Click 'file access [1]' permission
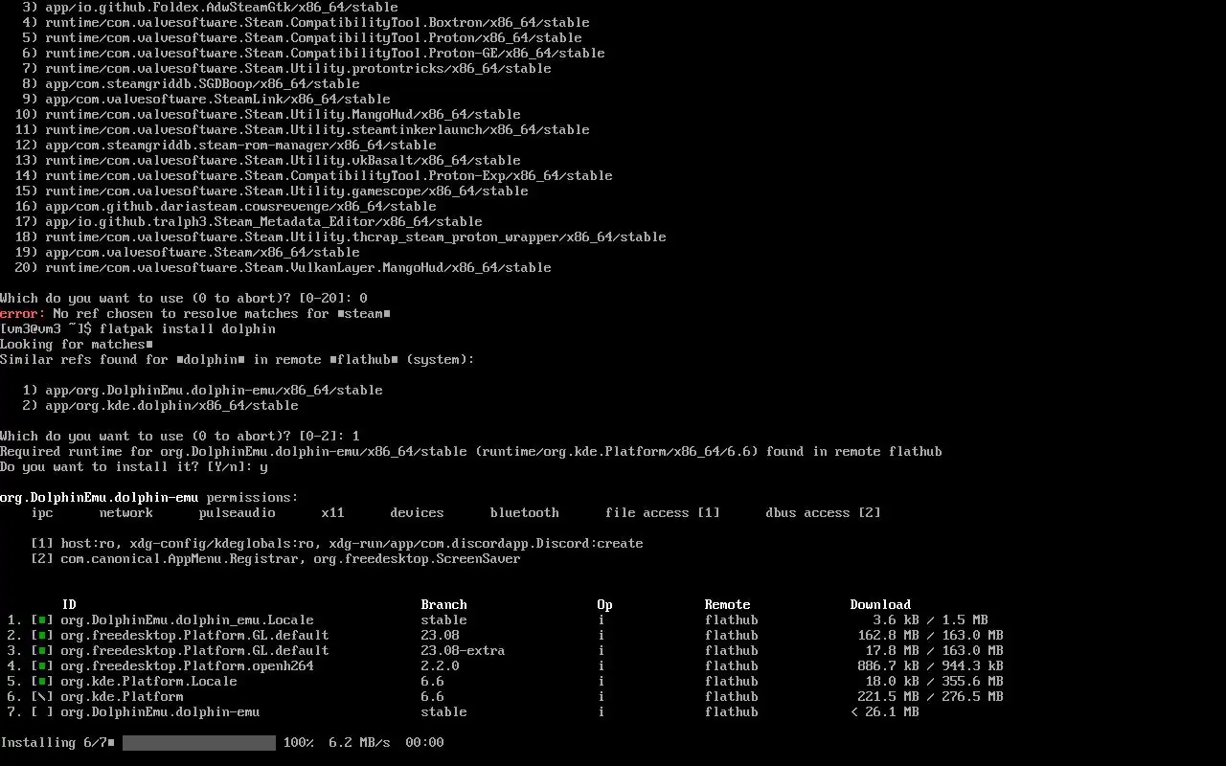Screen dimensions: 1226x766 [x=663, y=513]
